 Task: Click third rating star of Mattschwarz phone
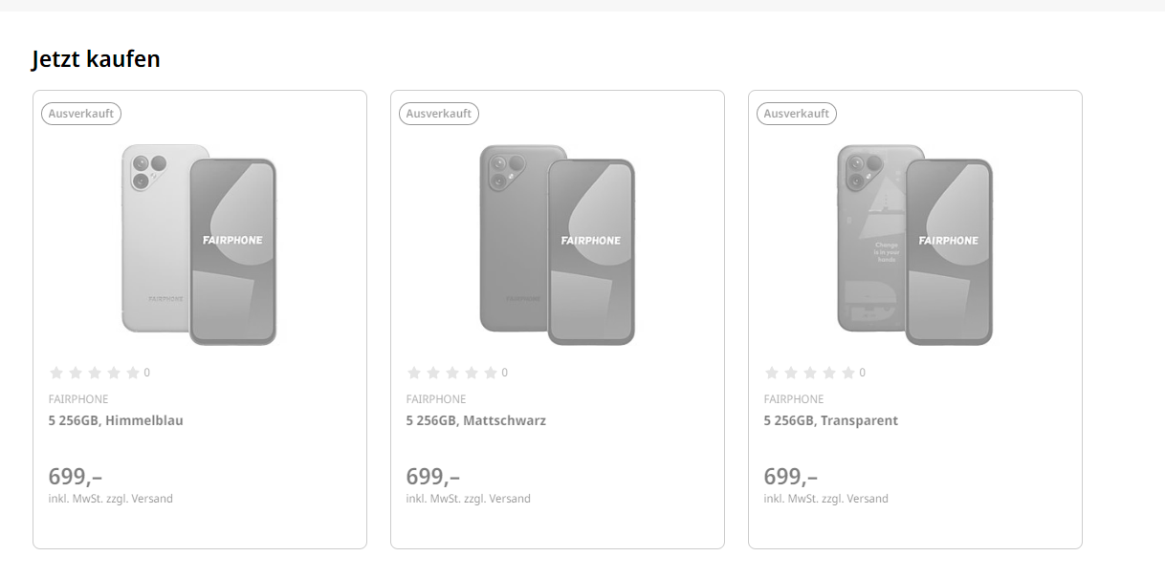(x=452, y=373)
